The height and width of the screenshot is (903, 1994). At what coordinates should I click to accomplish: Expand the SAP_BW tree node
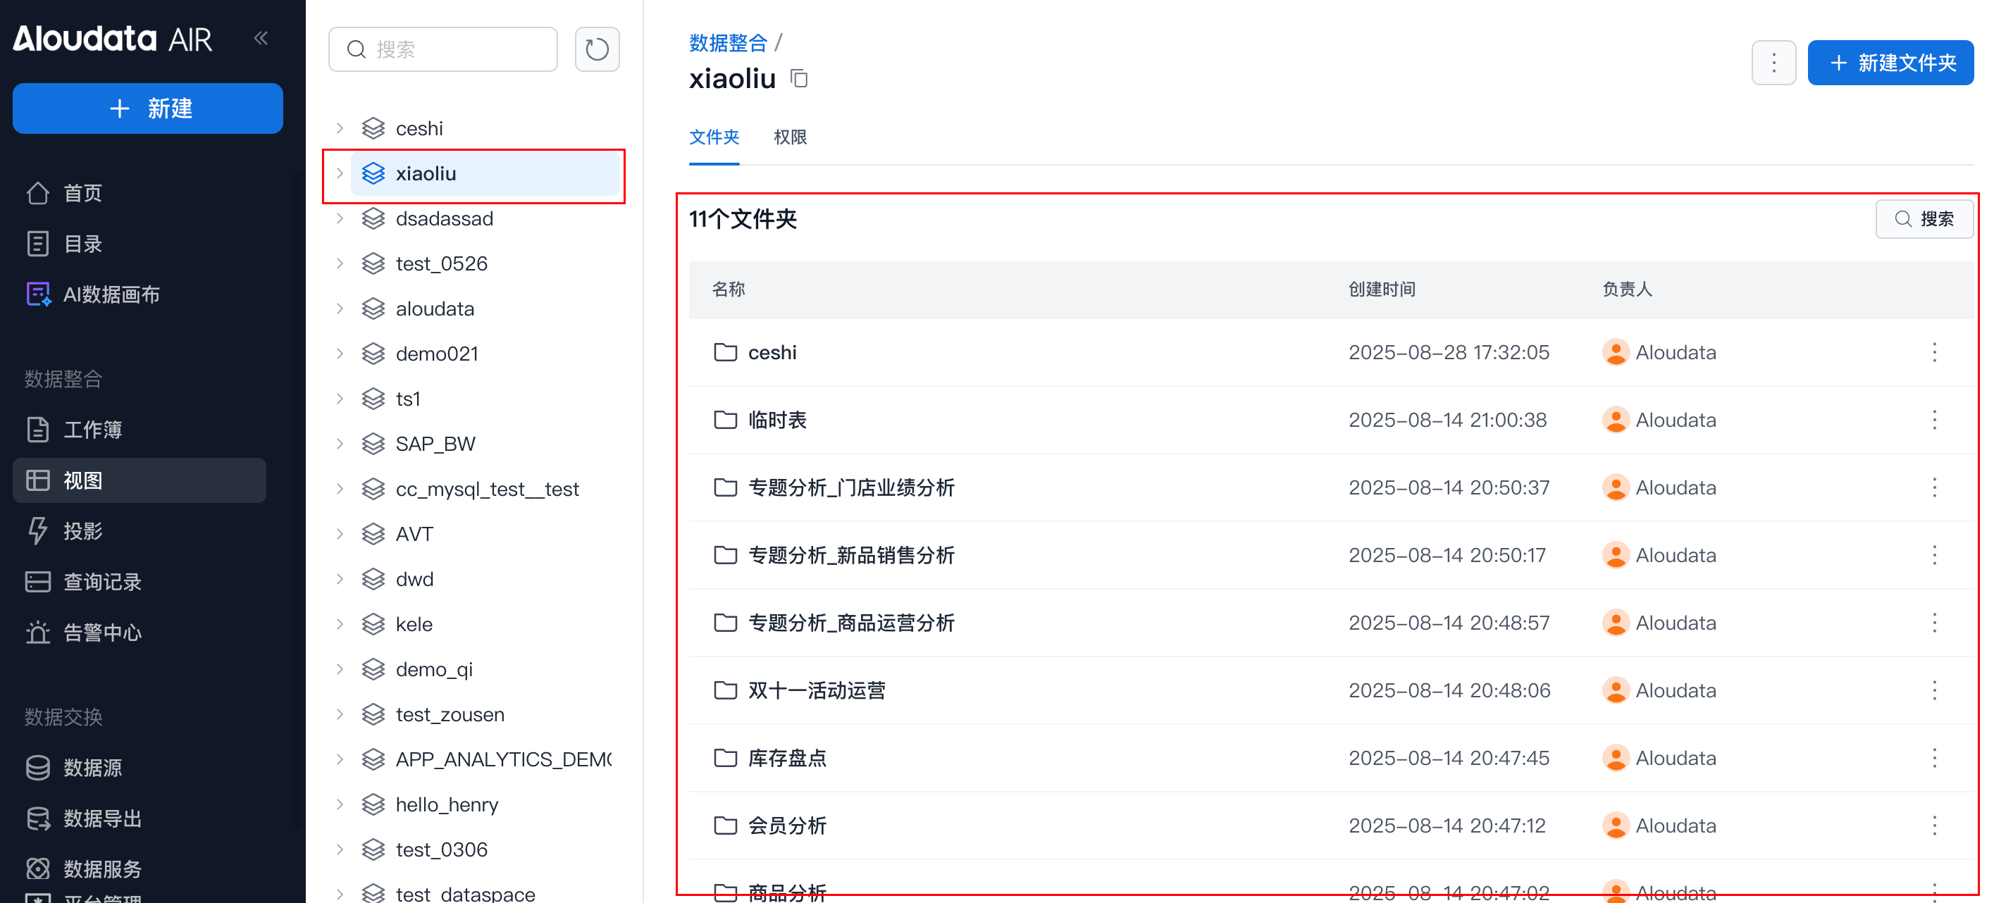click(x=340, y=443)
